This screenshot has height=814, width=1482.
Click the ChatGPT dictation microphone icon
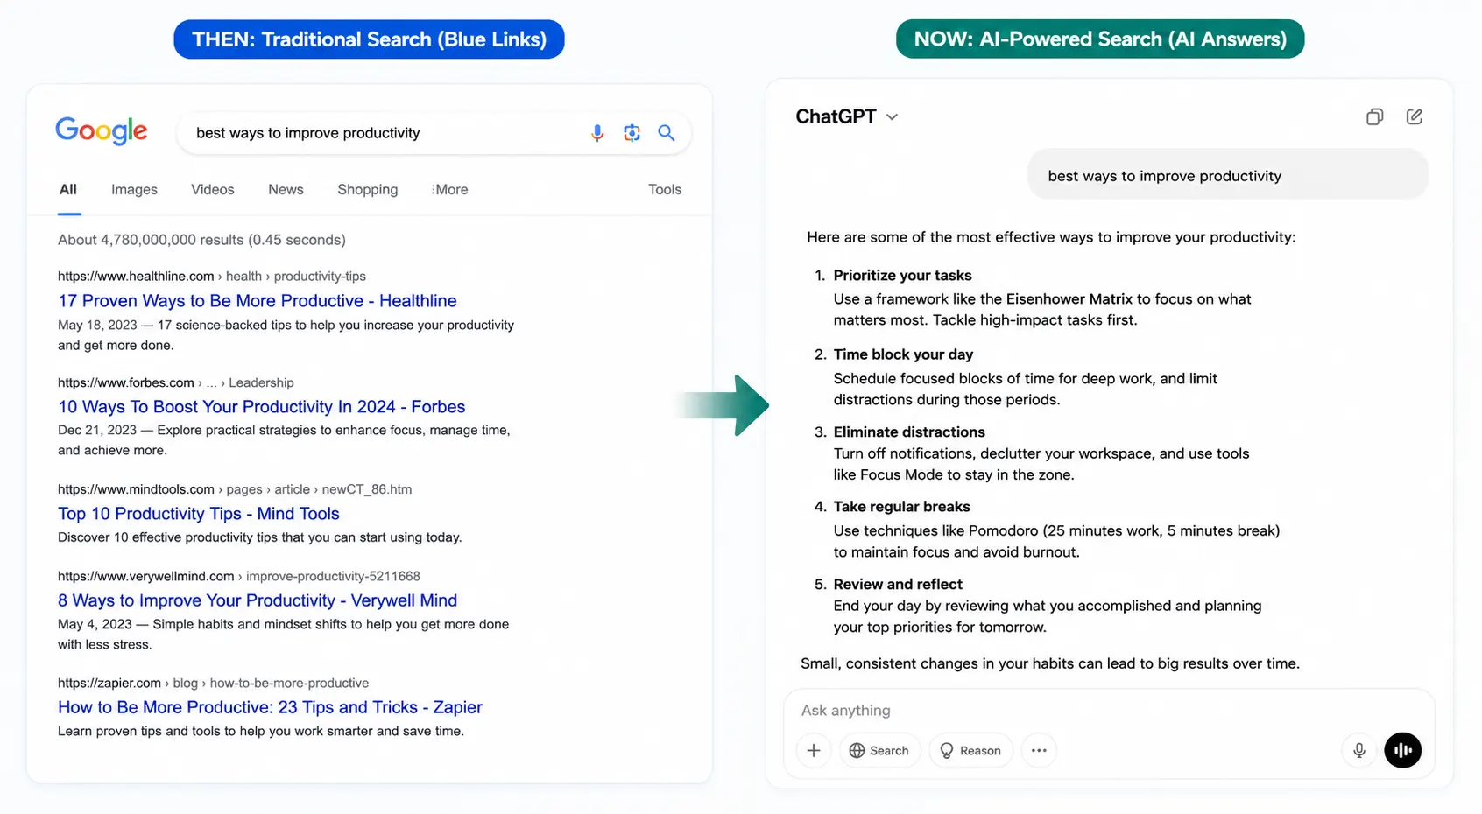coord(1359,750)
